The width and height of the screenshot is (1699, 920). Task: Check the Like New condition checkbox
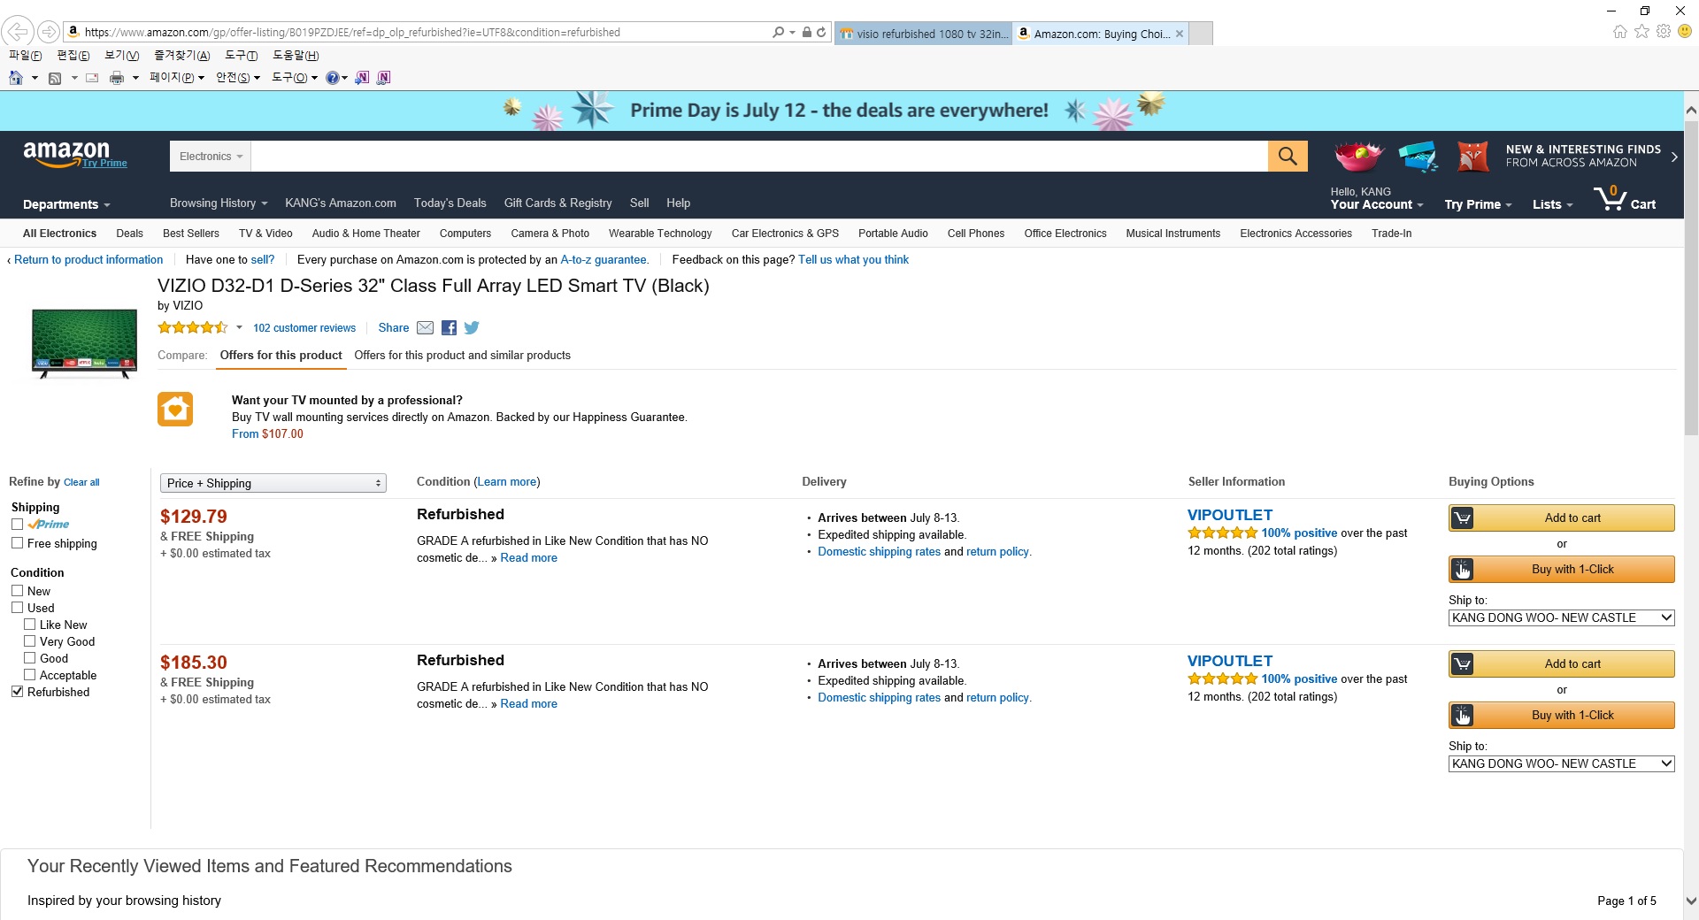30,625
